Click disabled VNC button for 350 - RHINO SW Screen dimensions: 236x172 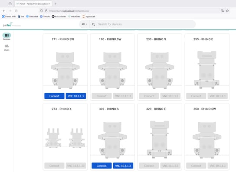(218, 166)
